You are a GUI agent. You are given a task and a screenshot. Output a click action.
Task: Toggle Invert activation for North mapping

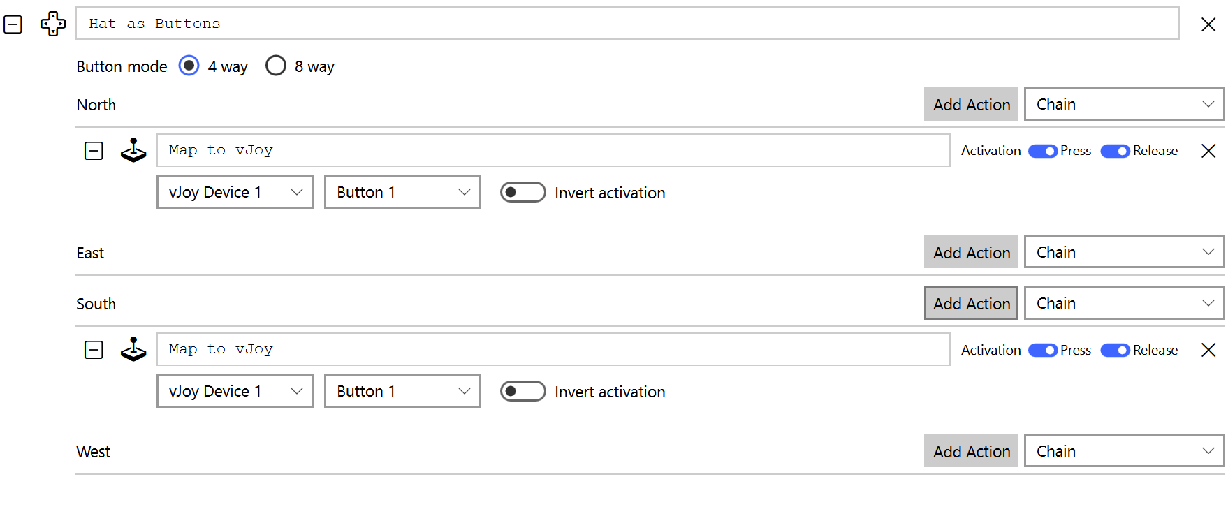[522, 192]
